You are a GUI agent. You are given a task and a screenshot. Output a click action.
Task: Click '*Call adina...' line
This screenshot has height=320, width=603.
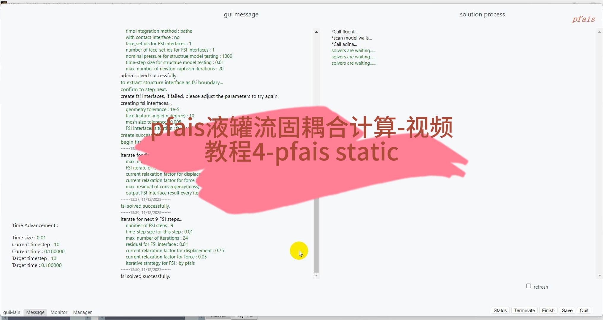point(344,44)
